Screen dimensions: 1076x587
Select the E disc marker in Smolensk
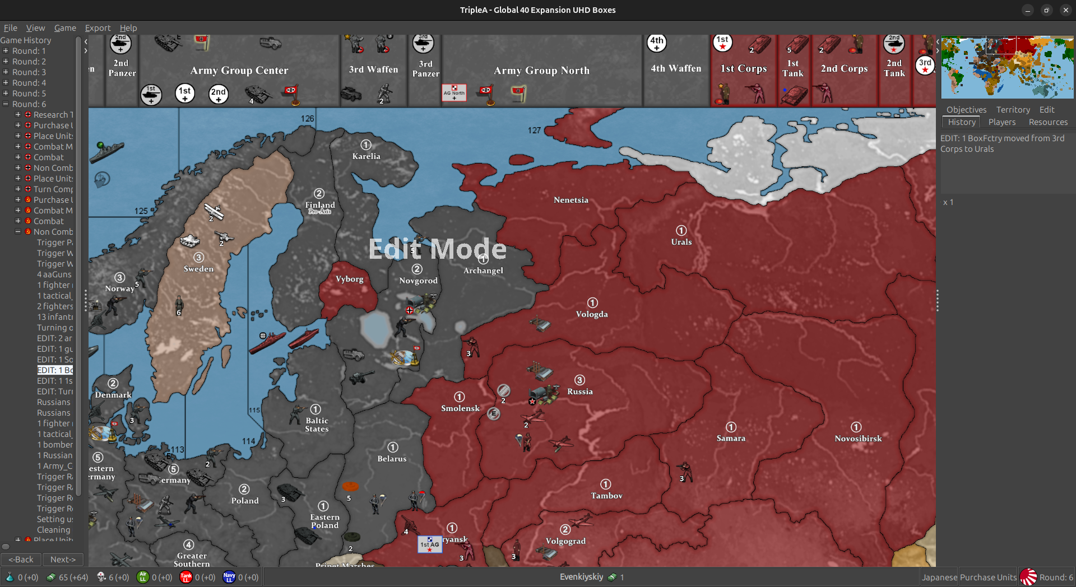click(493, 414)
